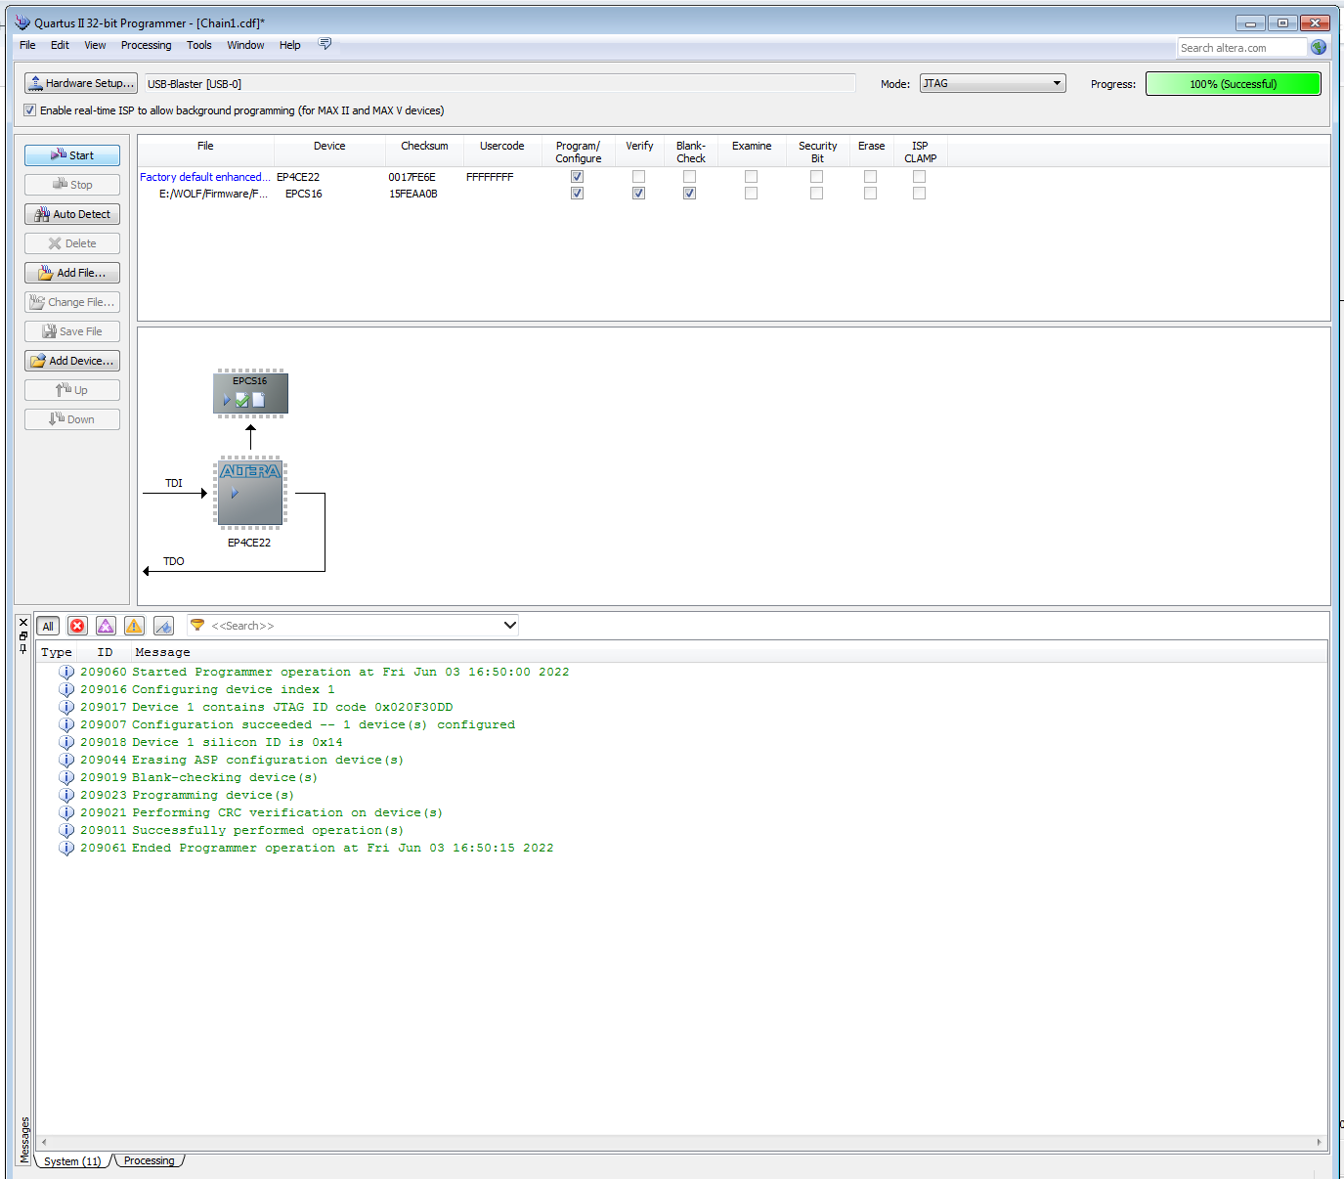Switch to the Processing messages tab

point(149,1160)
